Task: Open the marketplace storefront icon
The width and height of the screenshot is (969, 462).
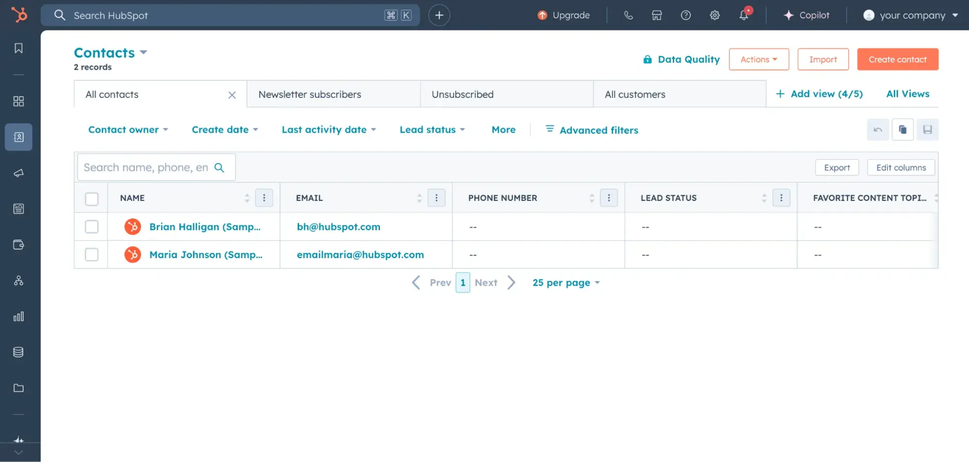Action: coord(656,15)
